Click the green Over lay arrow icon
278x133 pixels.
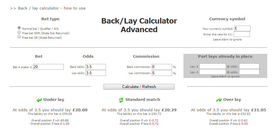(219, 100)
